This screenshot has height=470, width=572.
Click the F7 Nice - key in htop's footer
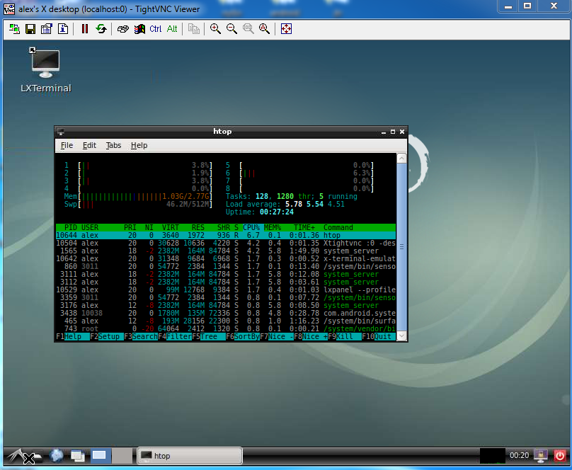coord(277,336)
